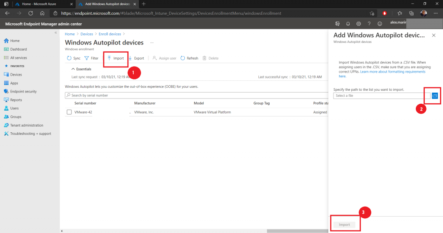Sort by the Group Tag column header
Viewport: 443px width, 233px height.
[x=262, y=103]
